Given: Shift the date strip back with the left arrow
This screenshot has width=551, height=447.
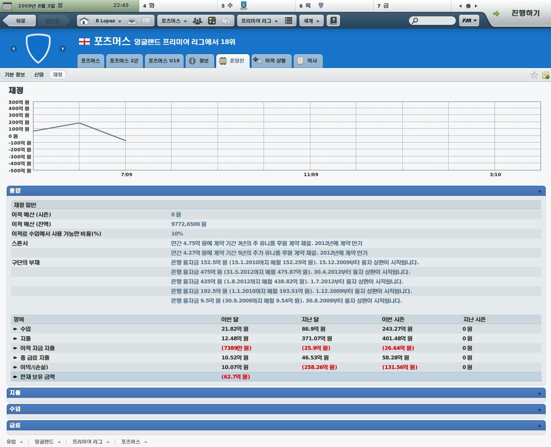Looking at the screenshot, I should tap(460, 6).
